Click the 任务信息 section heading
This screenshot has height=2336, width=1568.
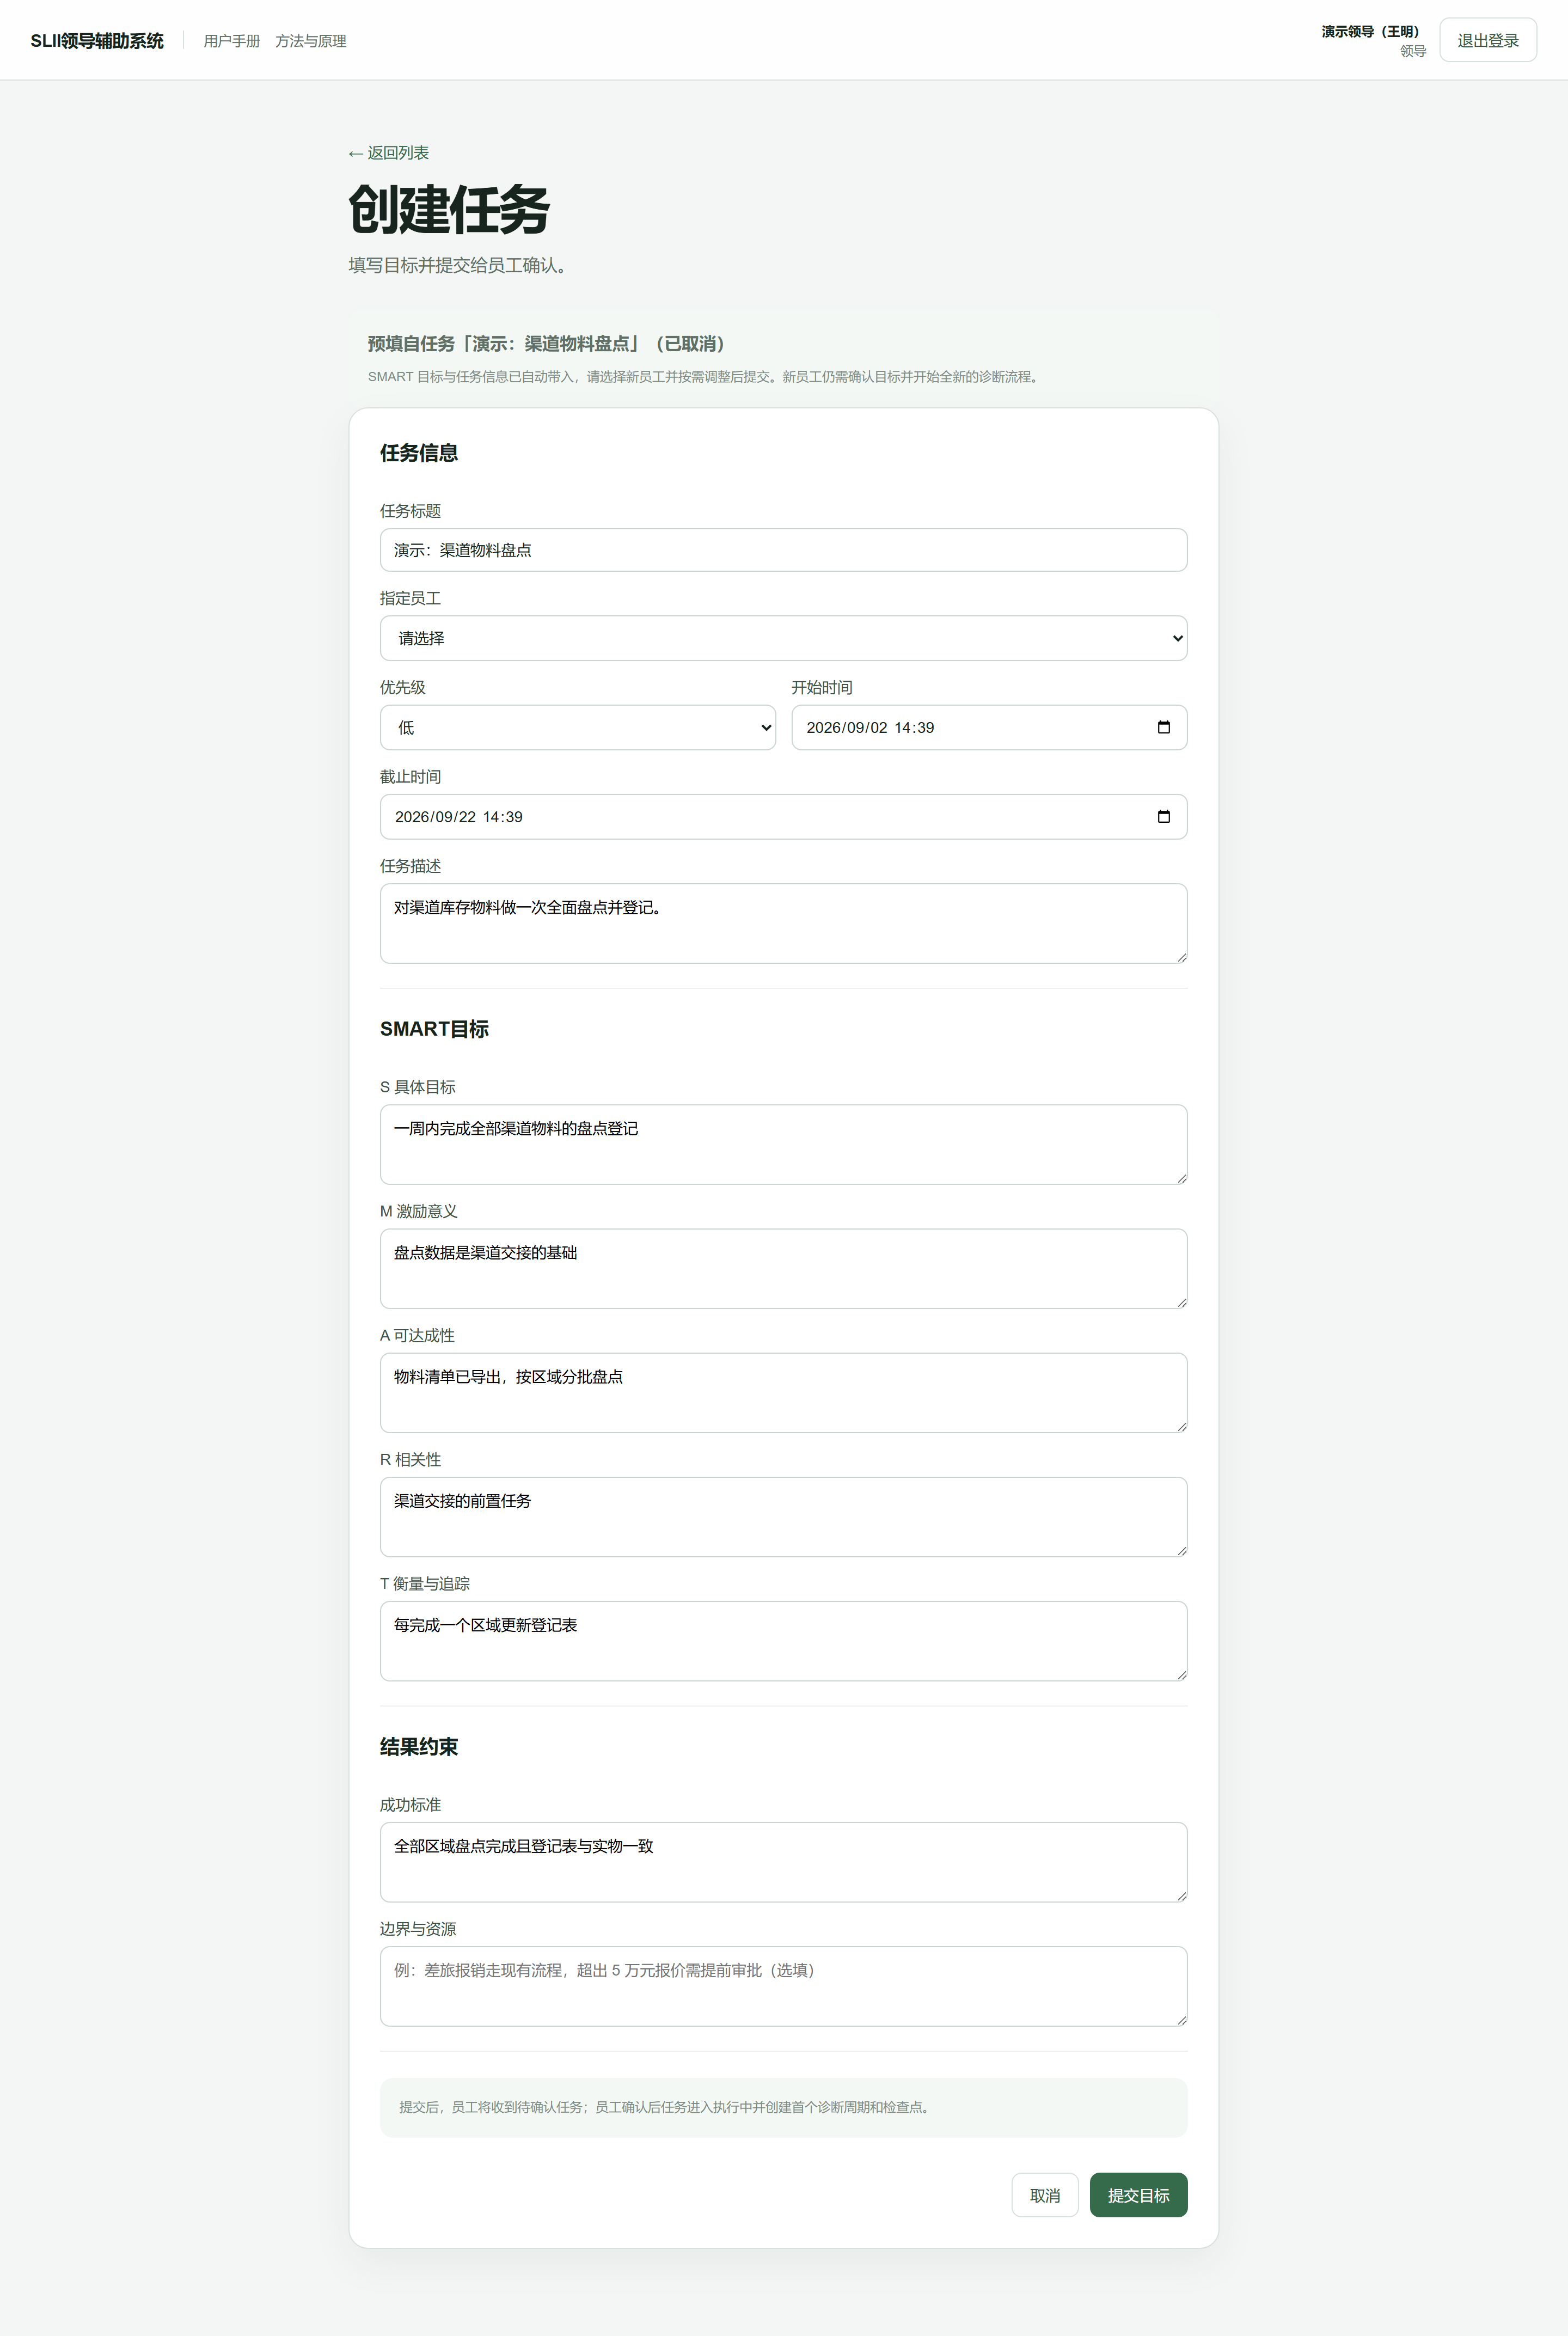pyautogui.click(x=419, y=453)
